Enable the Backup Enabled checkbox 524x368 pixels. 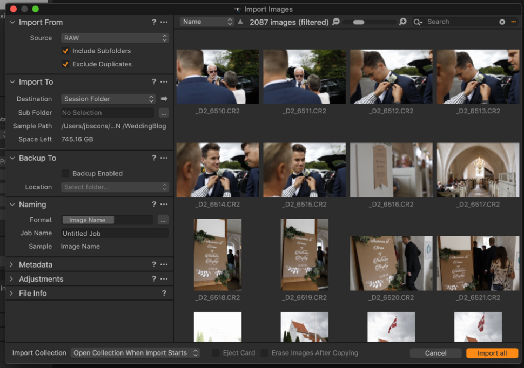click(x=65, y=173)
